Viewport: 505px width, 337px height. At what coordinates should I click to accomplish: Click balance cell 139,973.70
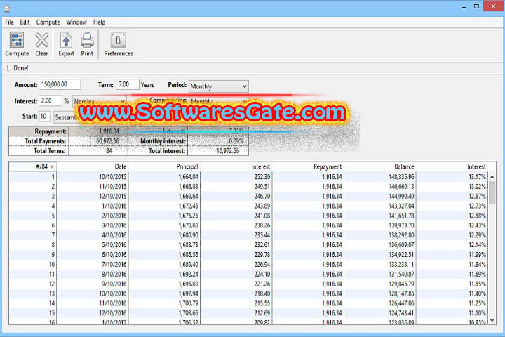point(401,225)
